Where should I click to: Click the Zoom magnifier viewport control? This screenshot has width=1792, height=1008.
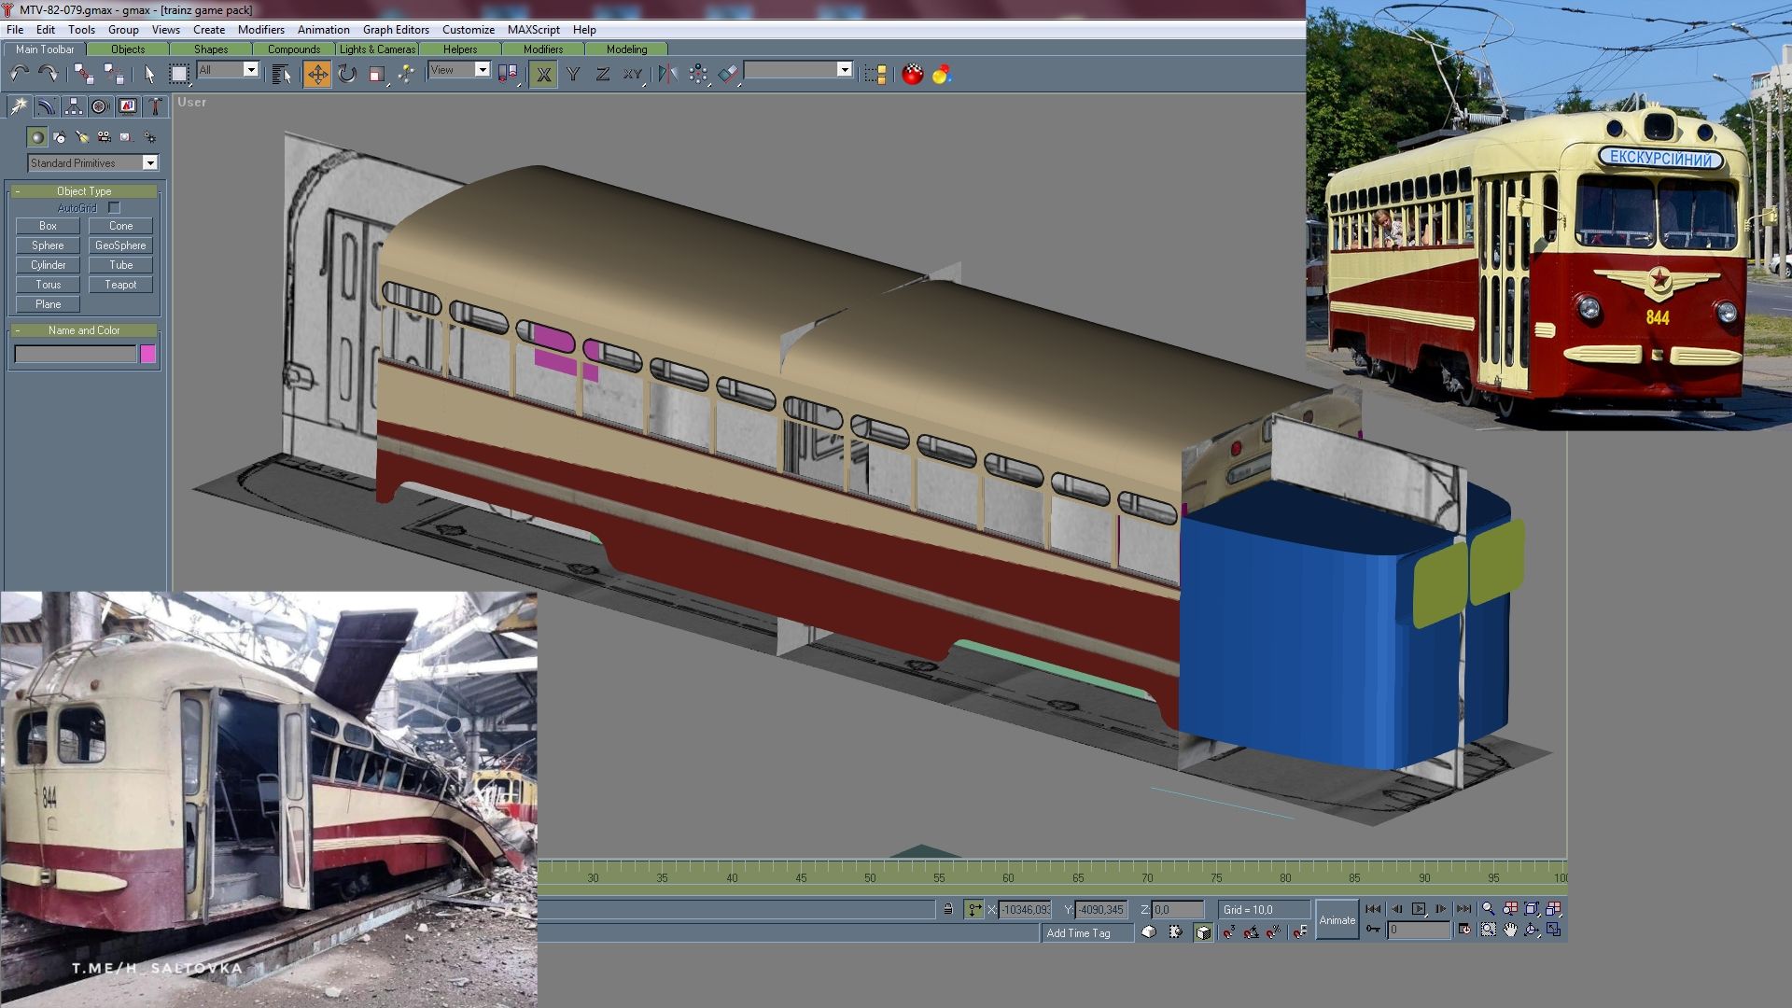pyautogui.click(x=1488, y=908)
